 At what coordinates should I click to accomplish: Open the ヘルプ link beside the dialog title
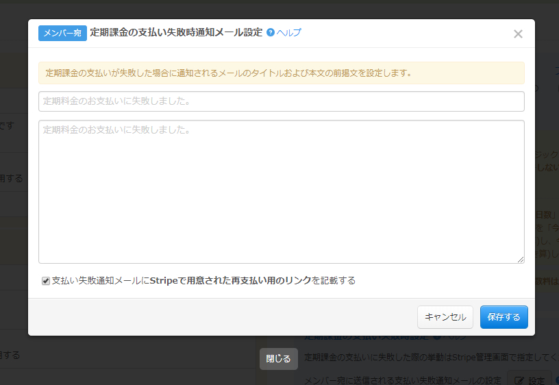[x=288, y=32]
